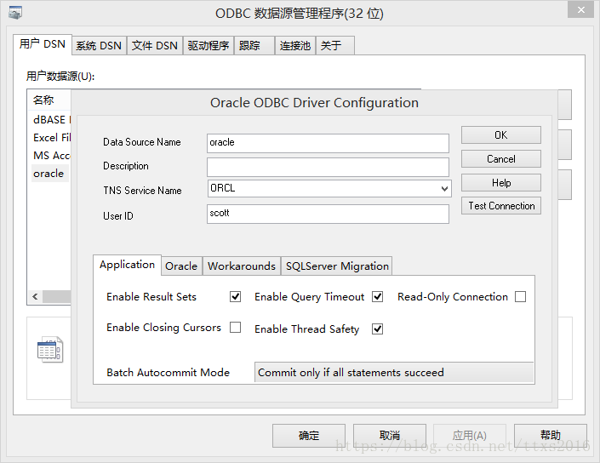Click the 确定 button
The height and width of the screenshot is (463, 600).
[309, 436]
